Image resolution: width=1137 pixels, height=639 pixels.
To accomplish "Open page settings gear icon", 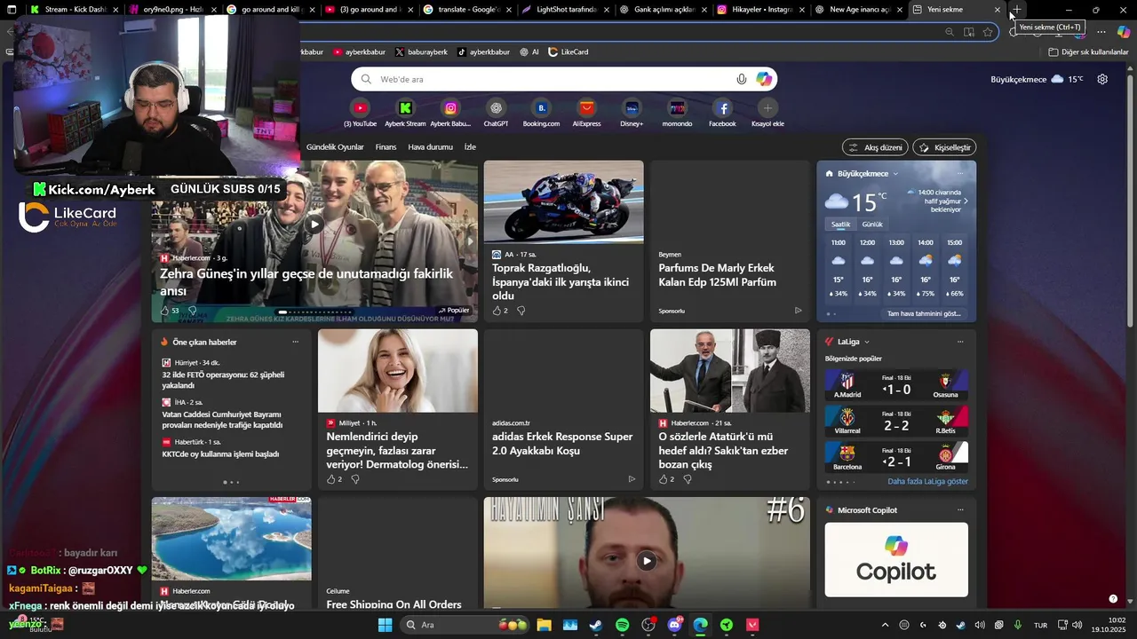I will 1102,79.
